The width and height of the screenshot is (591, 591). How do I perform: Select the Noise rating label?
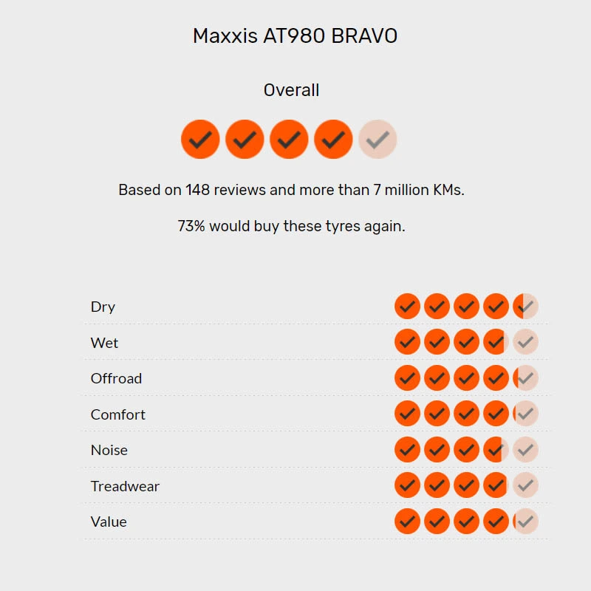click(109, 450)
